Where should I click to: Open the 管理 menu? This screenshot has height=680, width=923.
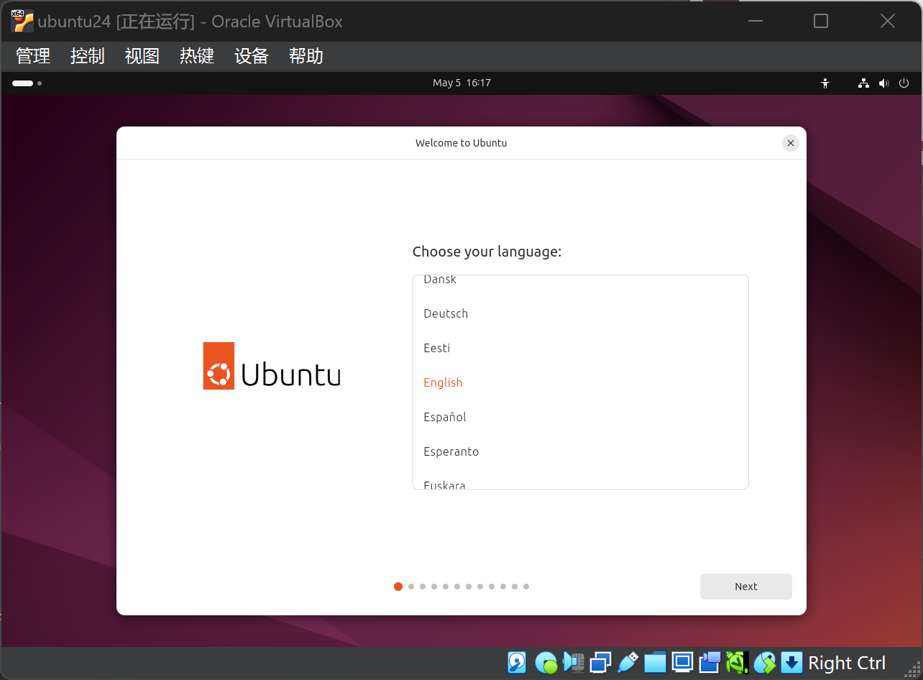click(x=33, y=56)
